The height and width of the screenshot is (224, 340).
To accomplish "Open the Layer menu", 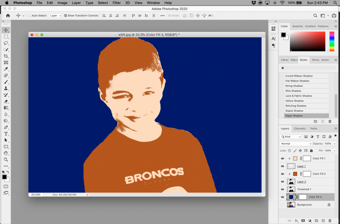I will click(x=76, y=3).
